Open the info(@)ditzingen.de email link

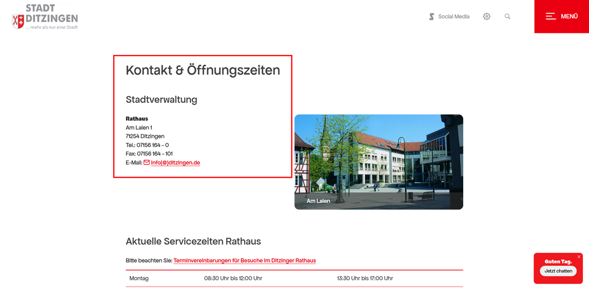[x=175, y=162]
